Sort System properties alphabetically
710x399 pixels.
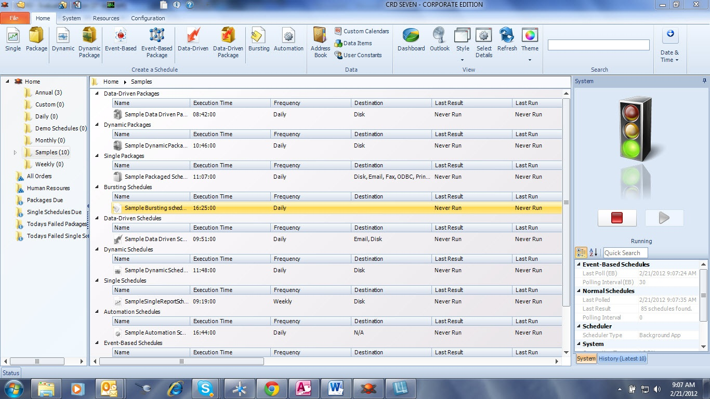[x=593, y=252]
